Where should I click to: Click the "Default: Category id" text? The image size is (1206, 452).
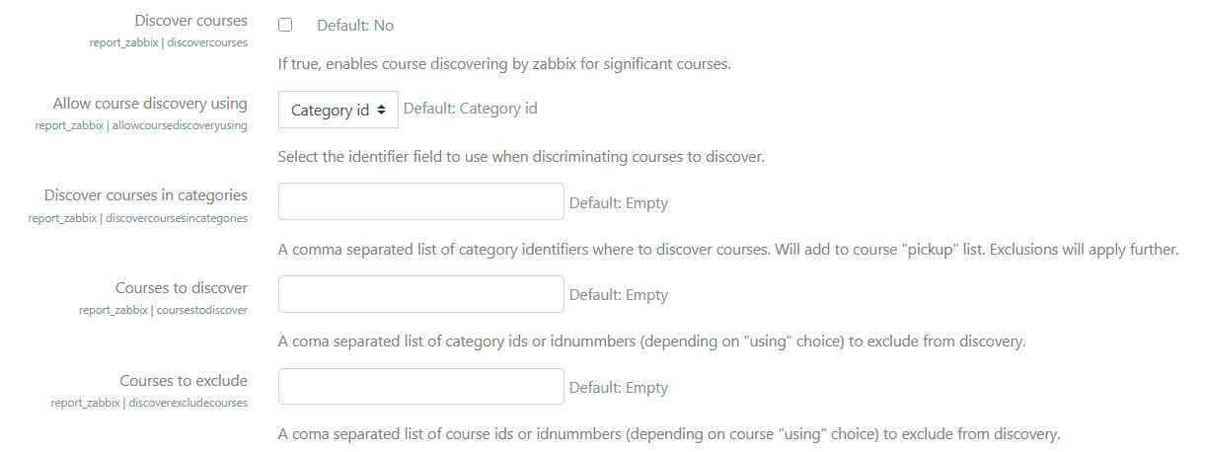(x=470, y=109)
